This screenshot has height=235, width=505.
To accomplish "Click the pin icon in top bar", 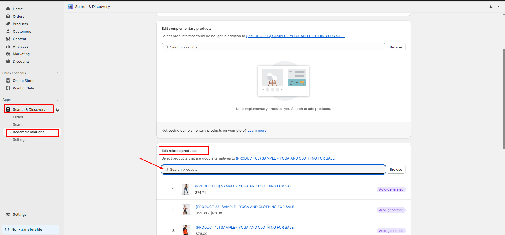I will (491, 7).
